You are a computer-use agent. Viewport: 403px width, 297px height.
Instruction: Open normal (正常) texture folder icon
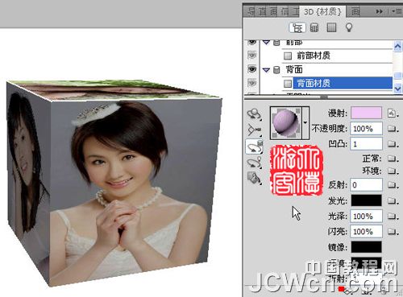[x=393, y=159]
